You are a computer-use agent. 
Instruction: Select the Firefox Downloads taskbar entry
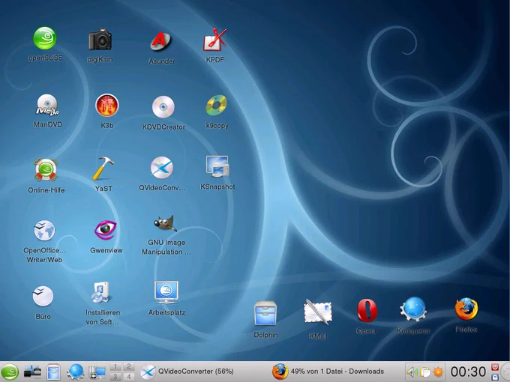tap(328, 372)
